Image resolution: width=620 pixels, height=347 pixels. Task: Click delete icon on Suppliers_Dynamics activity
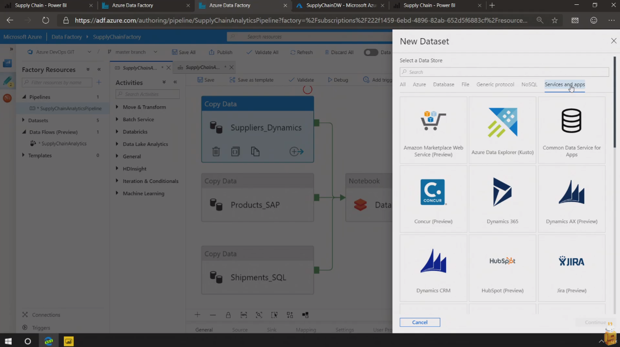pyautogui.click(x=216, y=152)
